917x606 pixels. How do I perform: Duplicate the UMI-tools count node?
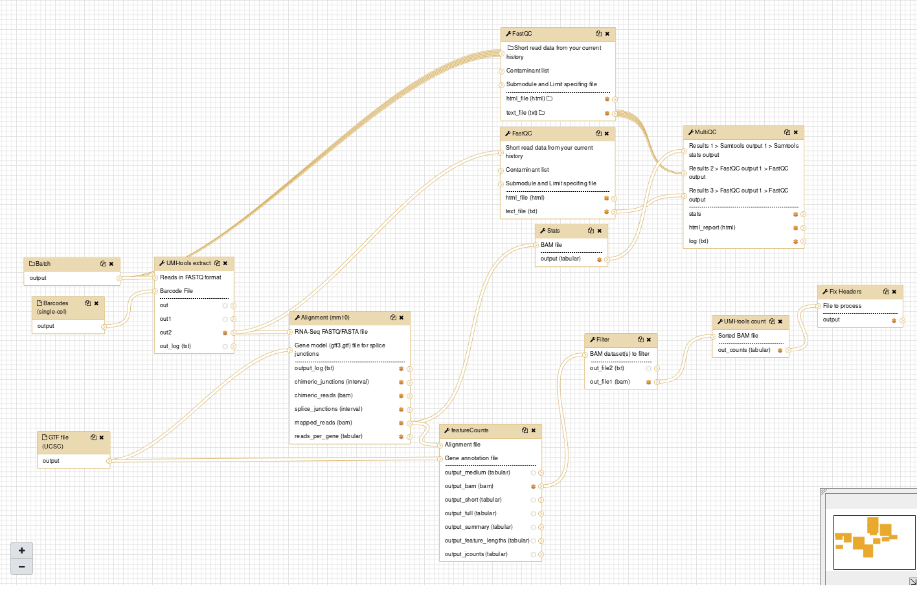[x=772, y=321]
